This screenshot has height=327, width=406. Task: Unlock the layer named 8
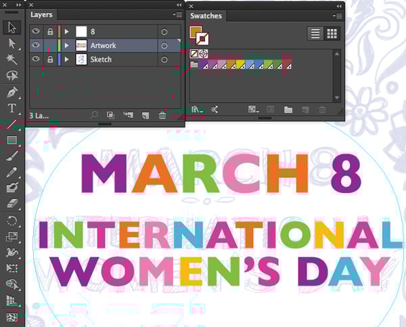pos(49,31)
